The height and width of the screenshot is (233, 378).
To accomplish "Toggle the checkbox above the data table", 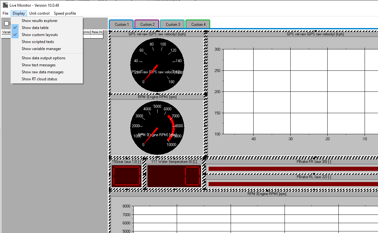I will [6, 23].
